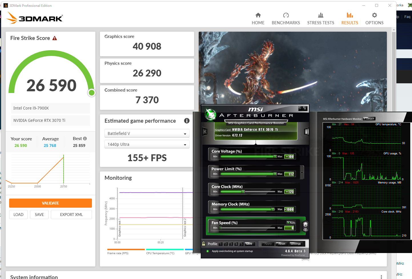
Task: Select Afterburner profile slot 2
Action: pyautogui.click(x=226, y=244)
